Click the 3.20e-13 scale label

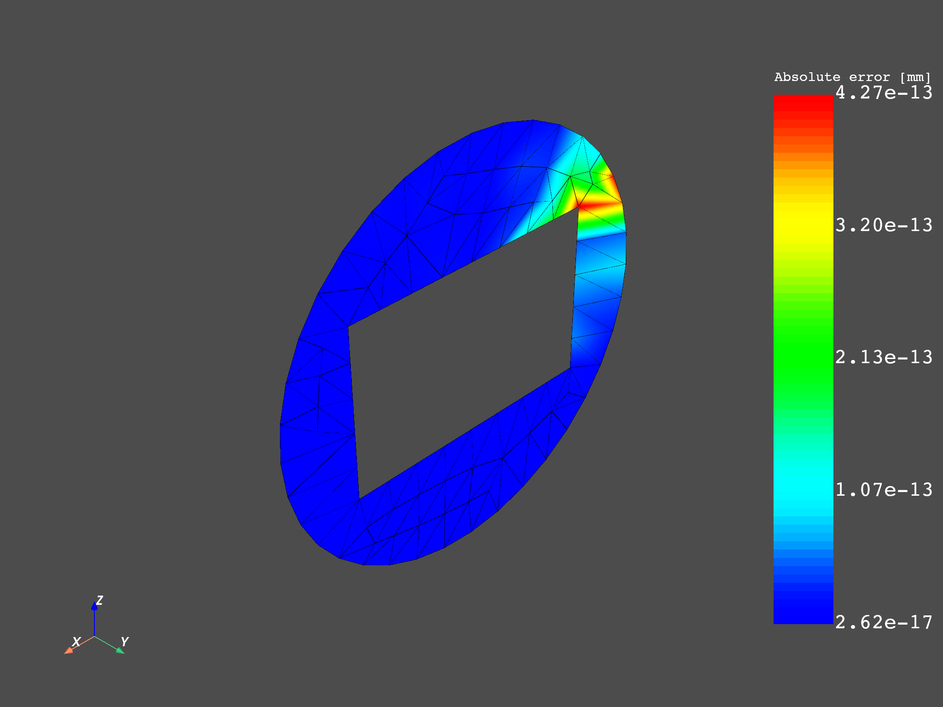884,225
